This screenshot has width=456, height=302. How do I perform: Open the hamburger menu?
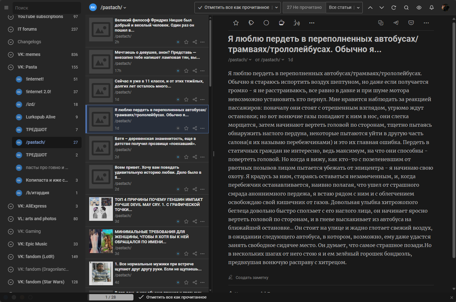(6, 7)
